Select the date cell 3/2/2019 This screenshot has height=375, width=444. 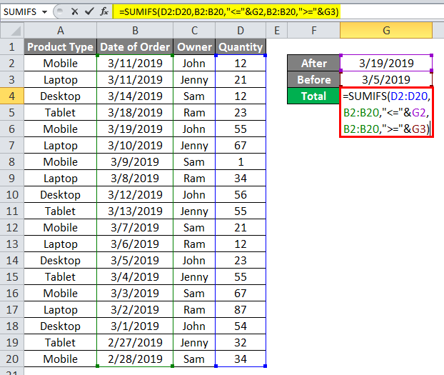coord(135,309)
